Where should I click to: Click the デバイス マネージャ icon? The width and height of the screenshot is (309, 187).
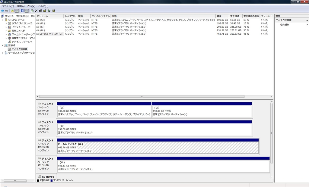pos(9,42)
